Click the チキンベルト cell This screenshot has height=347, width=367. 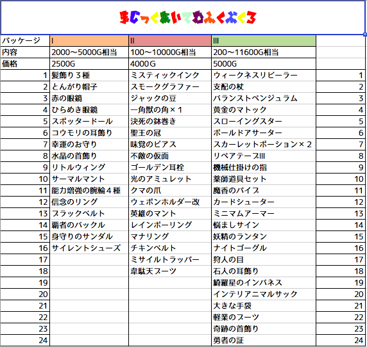click(x=170, y=248)
